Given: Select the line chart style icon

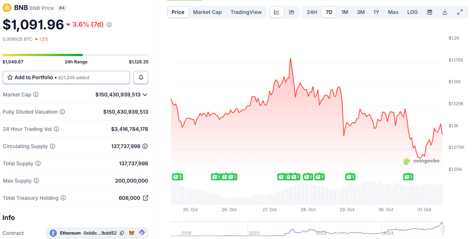Looking at the screenshot, I should tap(277, 12).
